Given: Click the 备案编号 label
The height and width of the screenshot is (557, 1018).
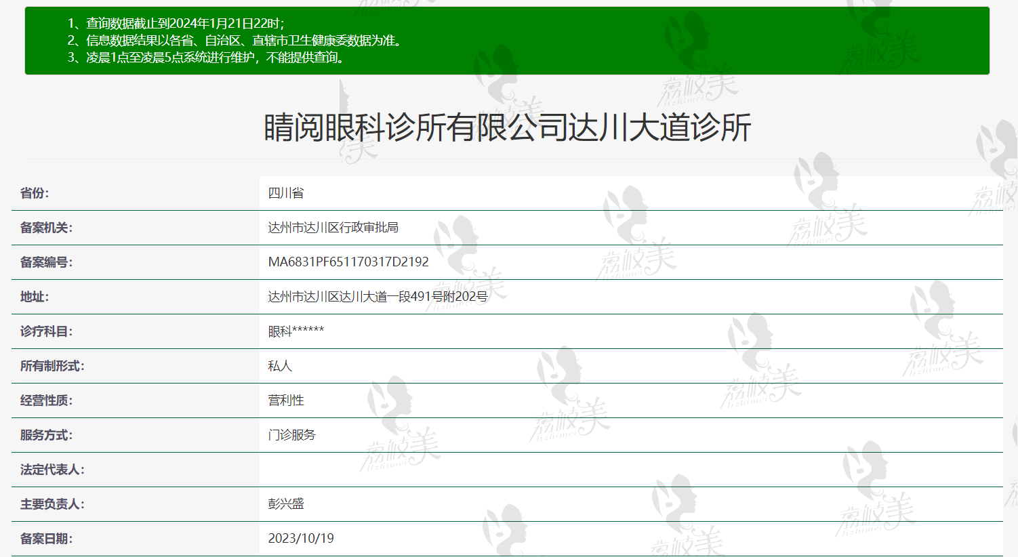Looking at the screenshot, I should coord(46,262).
